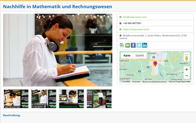The width and height of the screenshot is (196, 123).
Task: Click the Waldbrunnerstraße 1 address text
Action: coord(153,37)
